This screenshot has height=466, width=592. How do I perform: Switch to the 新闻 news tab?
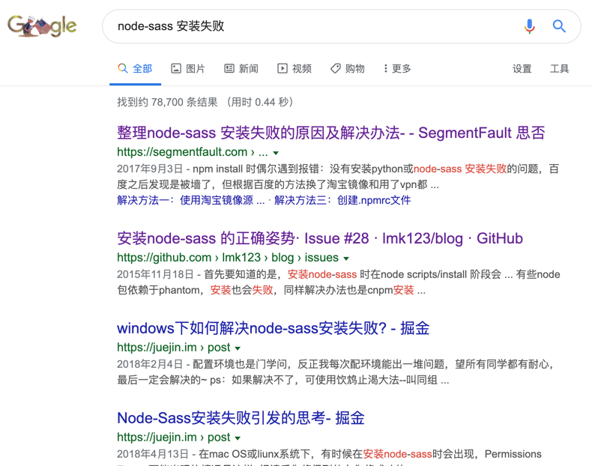pos(241,68)
